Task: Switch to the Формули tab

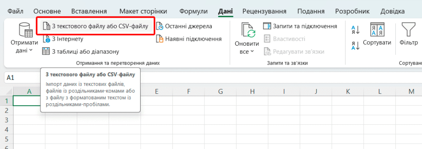Action: click(194, 11)
